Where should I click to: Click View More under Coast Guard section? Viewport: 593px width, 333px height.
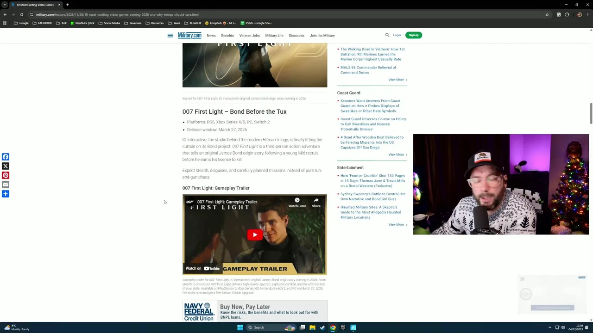[397, 154]
